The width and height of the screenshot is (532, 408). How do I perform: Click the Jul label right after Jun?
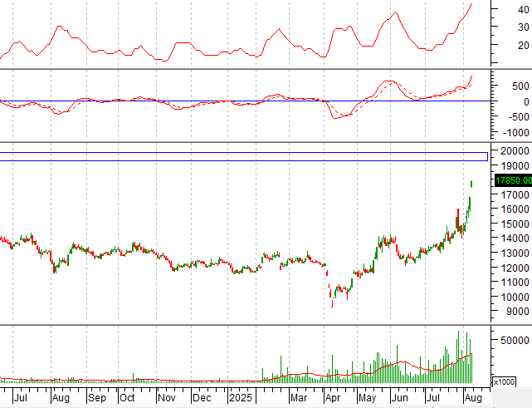coord(433,398)
